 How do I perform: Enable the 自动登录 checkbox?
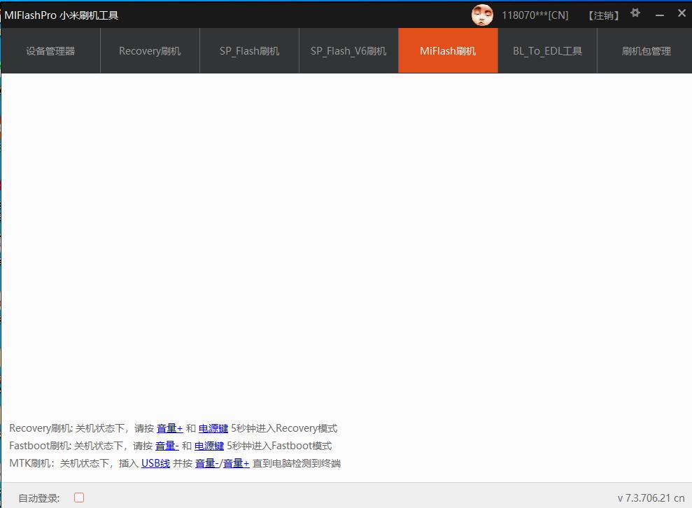78,497
